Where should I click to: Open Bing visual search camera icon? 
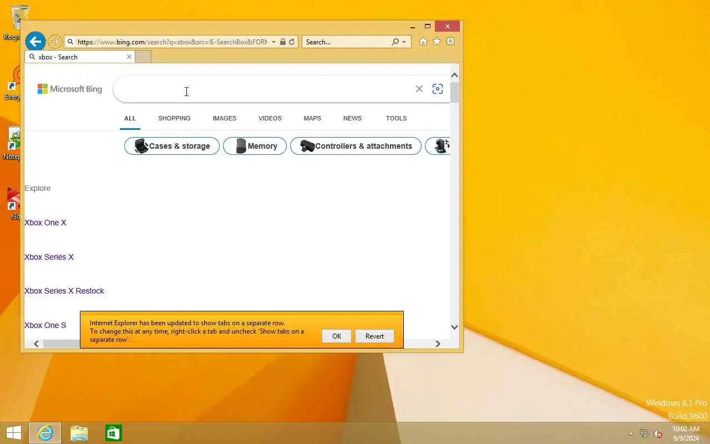(x=438, y=89)
